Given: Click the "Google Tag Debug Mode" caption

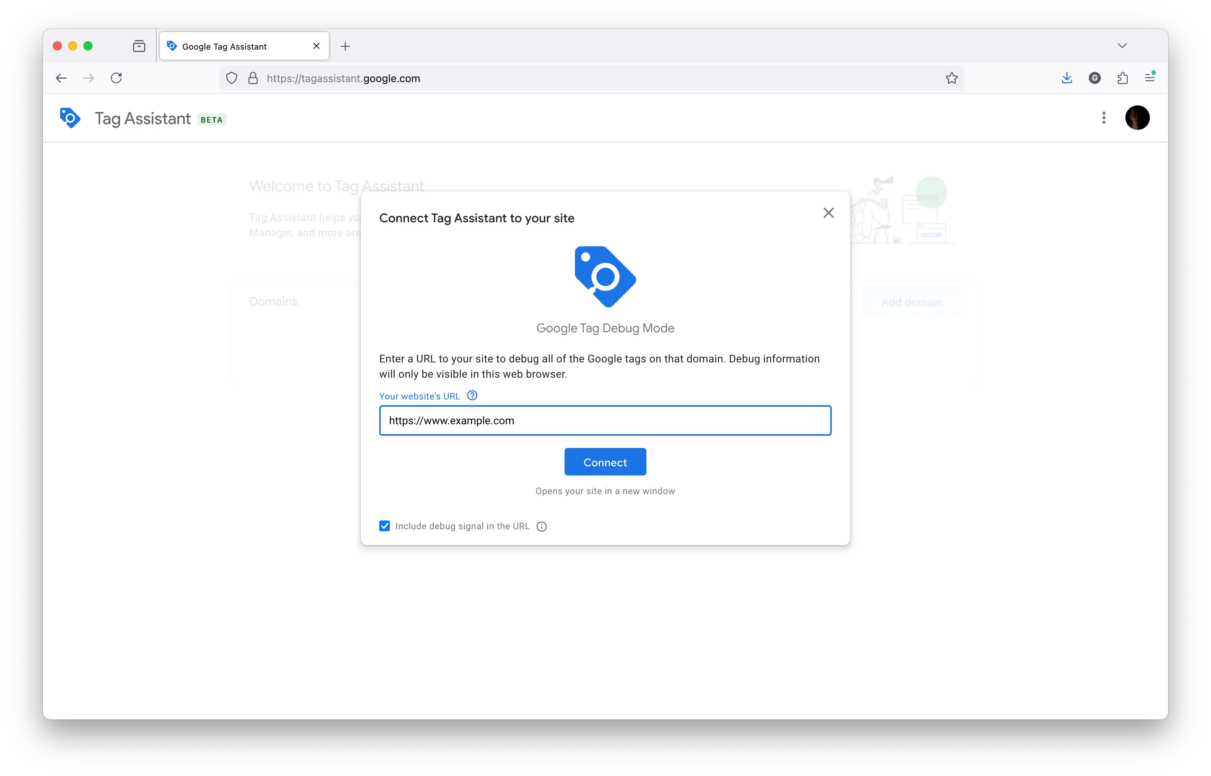Looking at the screenshot, I should (x=605, y=328).
